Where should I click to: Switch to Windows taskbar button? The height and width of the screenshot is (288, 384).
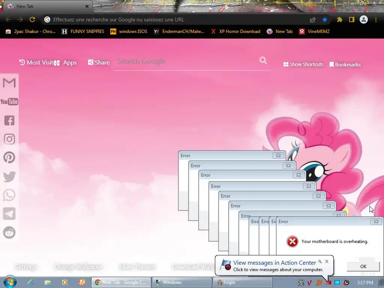tap(182, 282)
